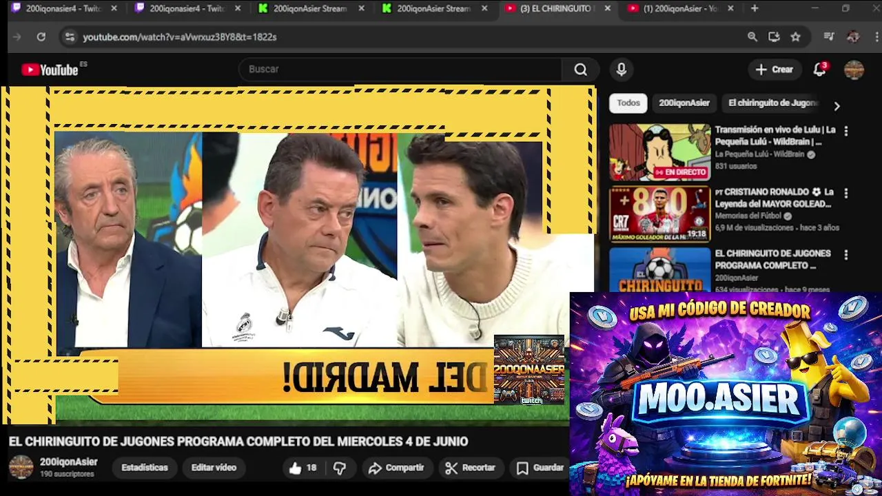
Task: Bookmark this page with the star icon
Action: 796,37
